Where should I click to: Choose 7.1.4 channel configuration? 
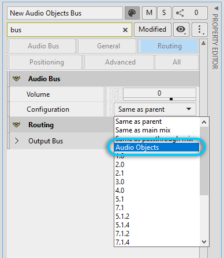pyautogui.click(x=122, y=242)
